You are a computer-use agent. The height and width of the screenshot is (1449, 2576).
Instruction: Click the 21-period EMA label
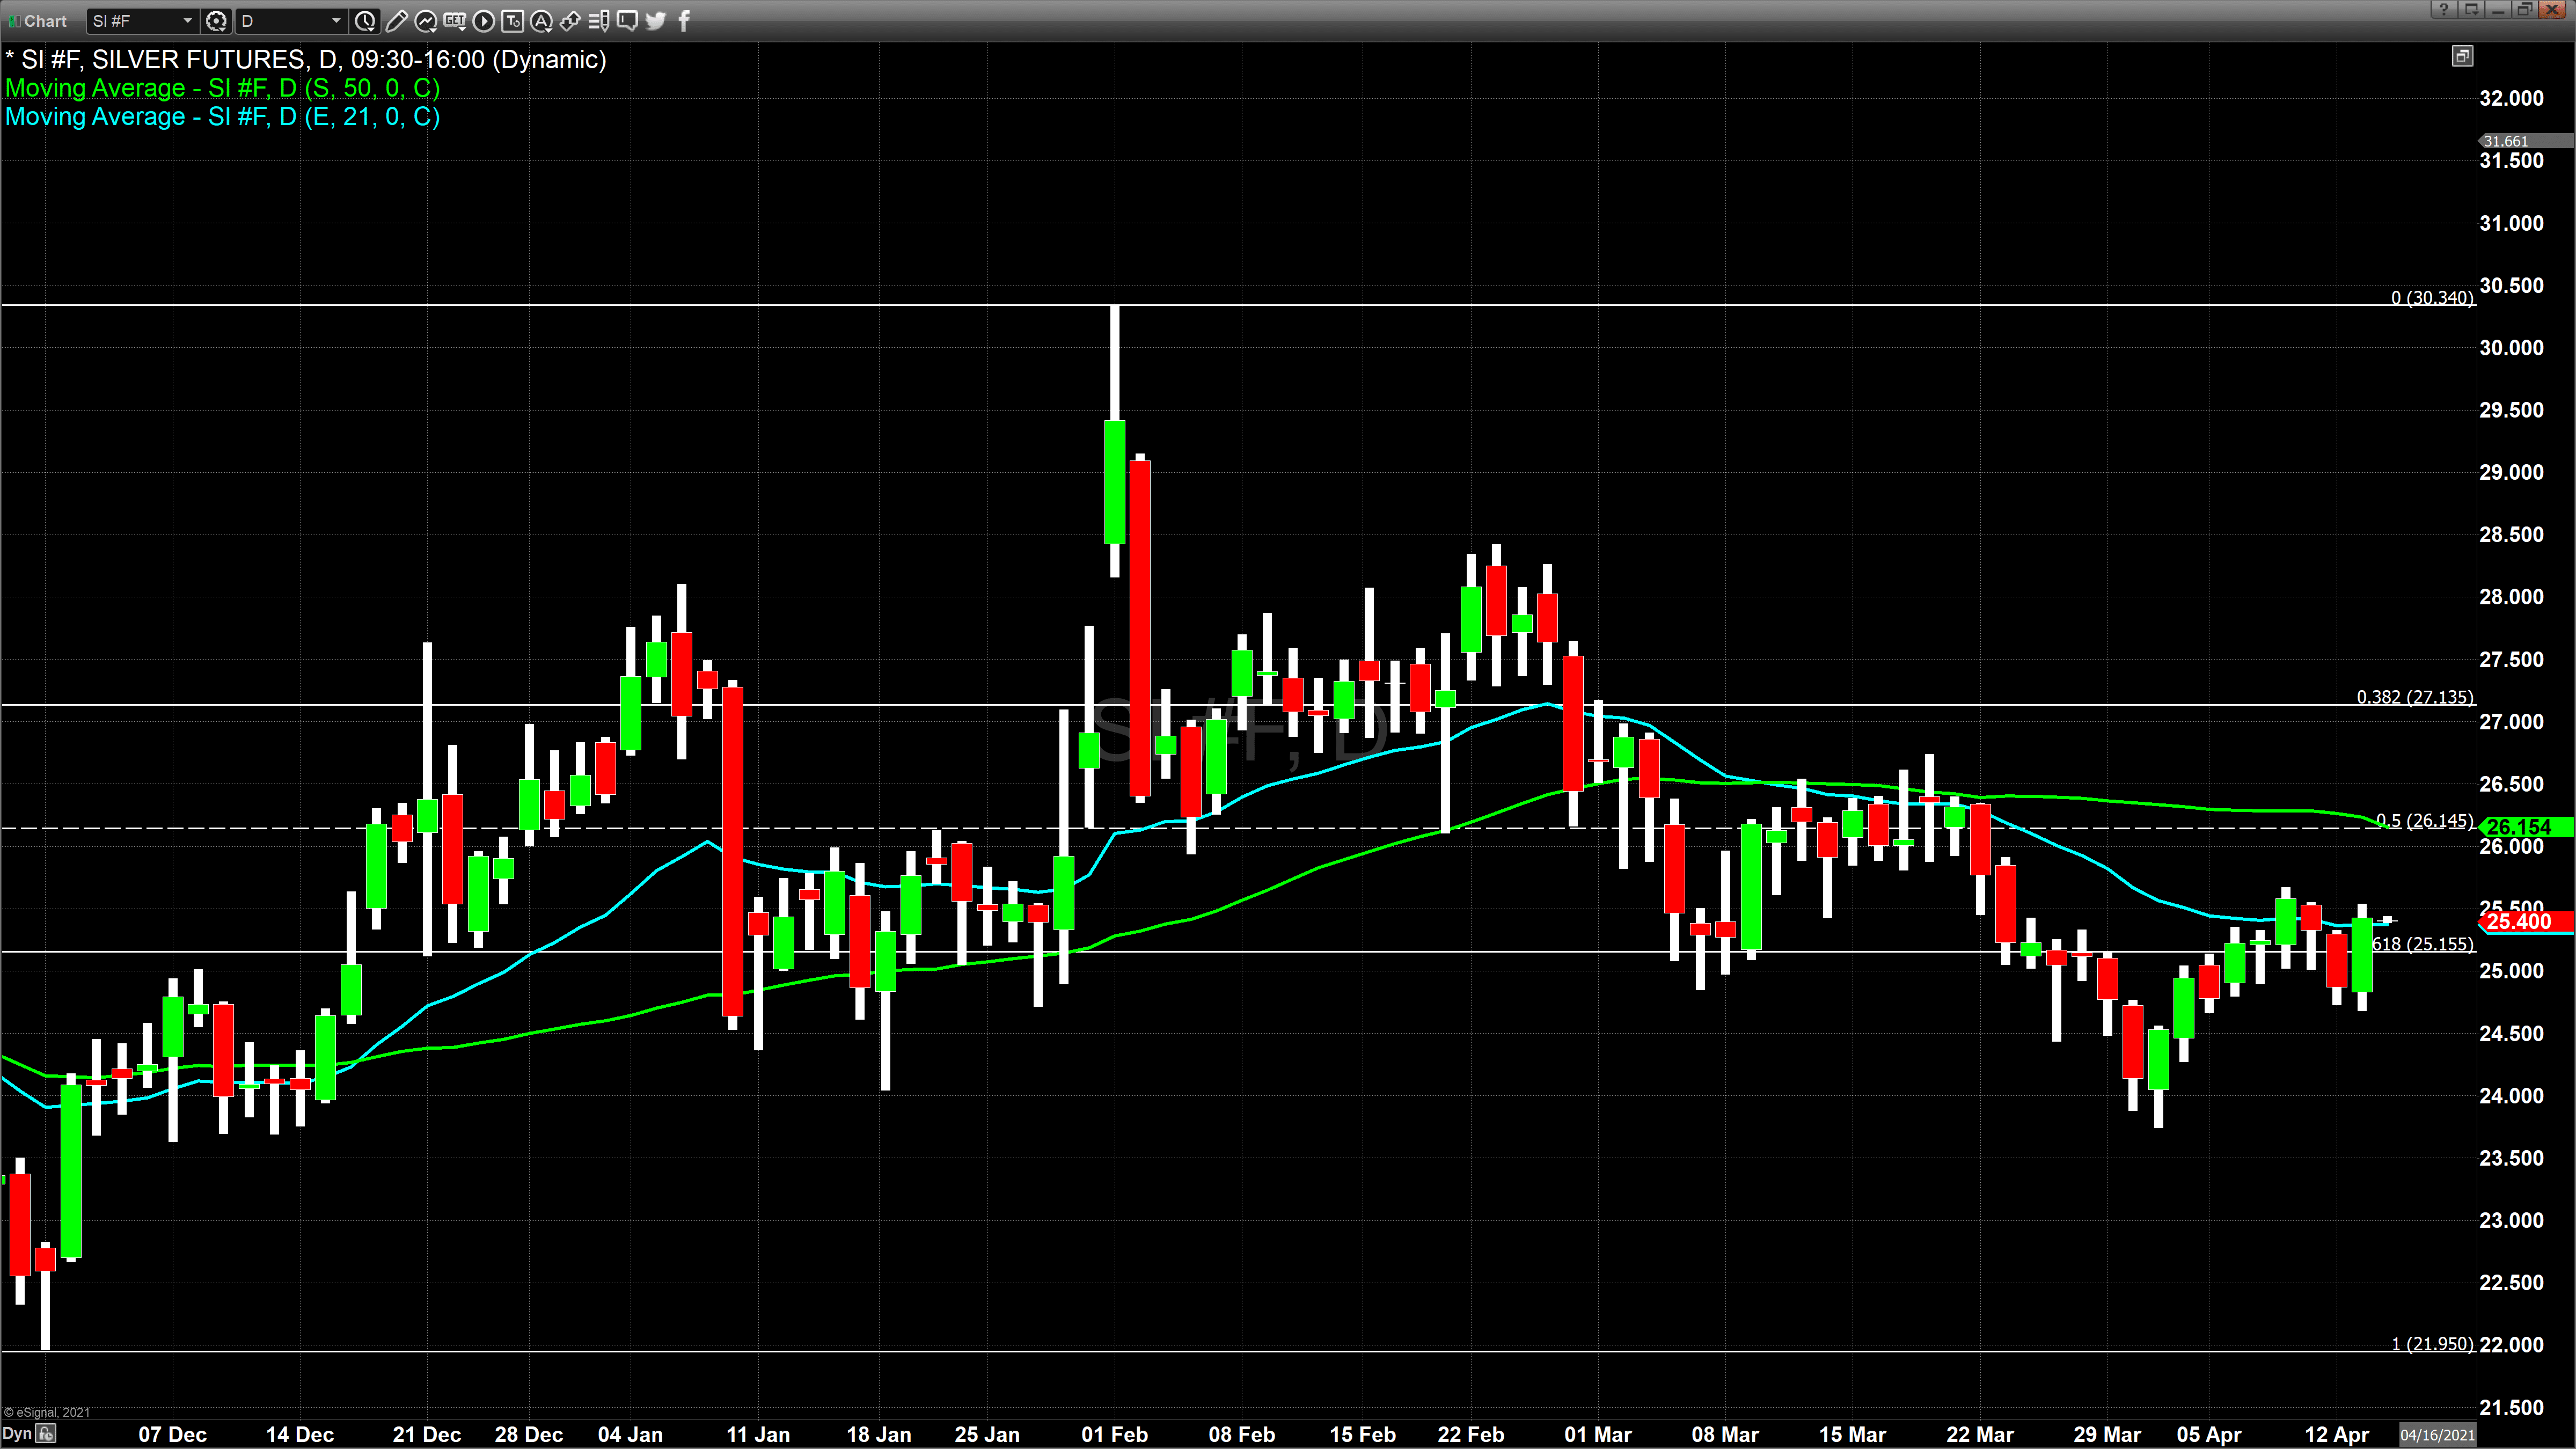222,116
